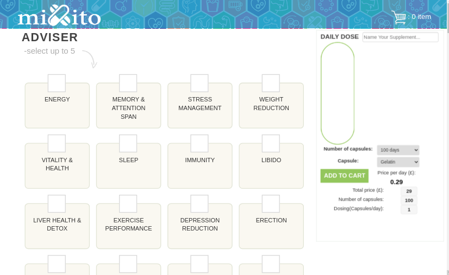Click the 0 item cart link

[x=420, y=17]
